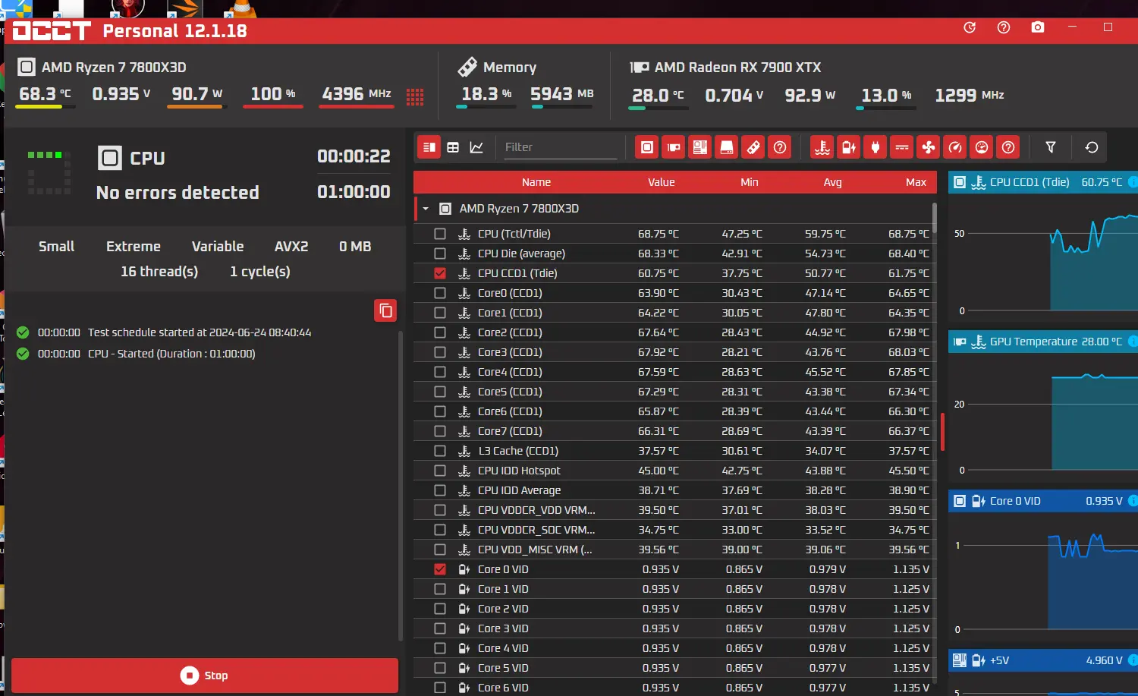Viewport: 1138px width, 696px height.
Task: Check the CPU IOD Hotspot checkbox
Action: pyautogui.click(x=440, y=471)
